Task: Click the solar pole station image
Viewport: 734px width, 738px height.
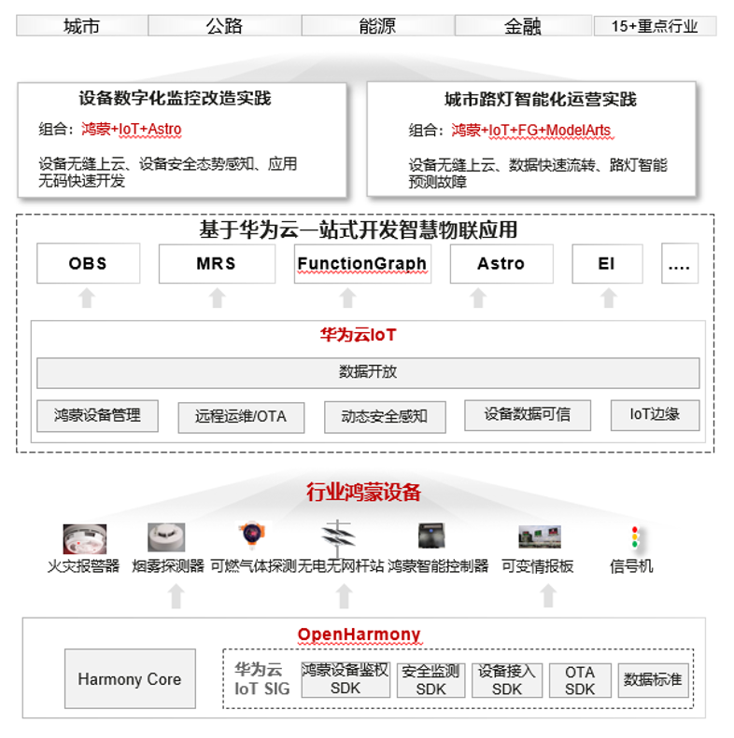Action: coord(338,537)
